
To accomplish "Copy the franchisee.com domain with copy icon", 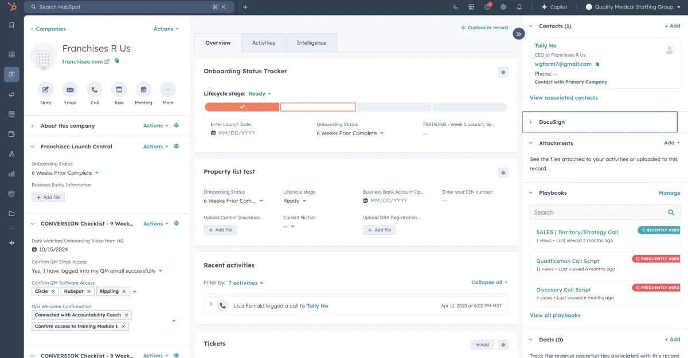I will point(117,61).
